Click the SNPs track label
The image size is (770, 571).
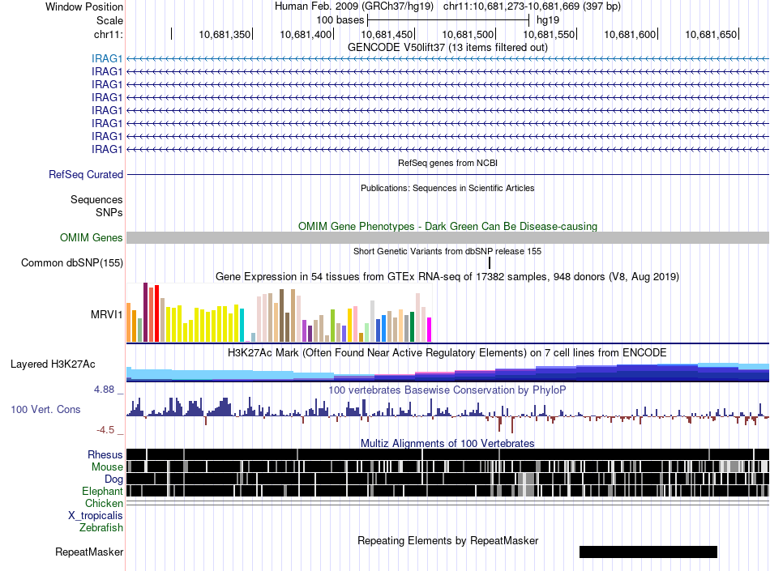click(109, 212)
